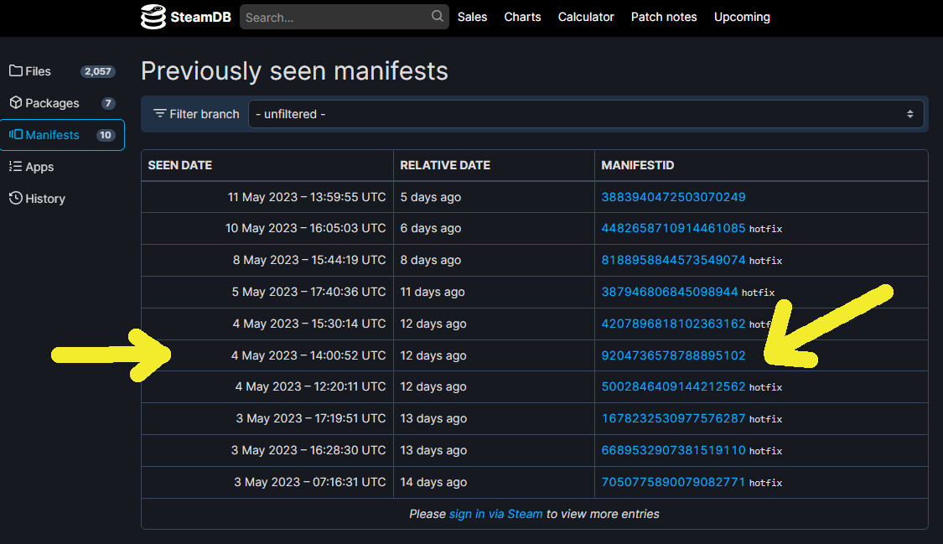The width and height of the screenshot is (943, 544).
Task: Open manifest 4482658710914461085
Action: [673, 228]
